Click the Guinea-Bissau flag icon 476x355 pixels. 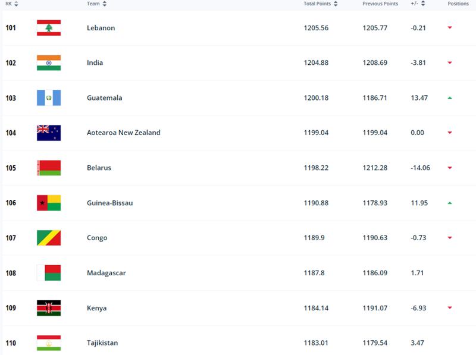[49, 203]
